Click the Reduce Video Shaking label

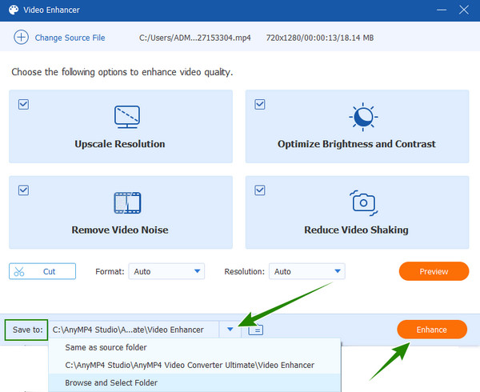point(356,230)
